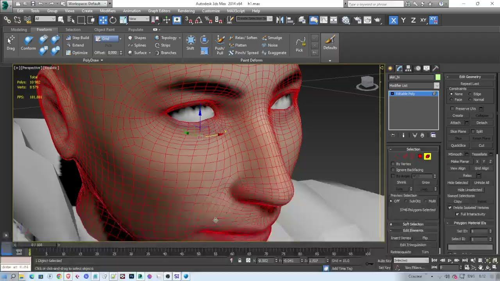500x281 pixels.
Task: Click the green object color swatch
Action: coord(438,77)
